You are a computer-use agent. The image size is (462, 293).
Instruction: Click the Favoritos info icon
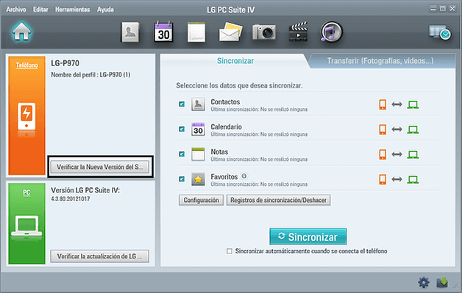pyautogui.click(x=244, y=176)
